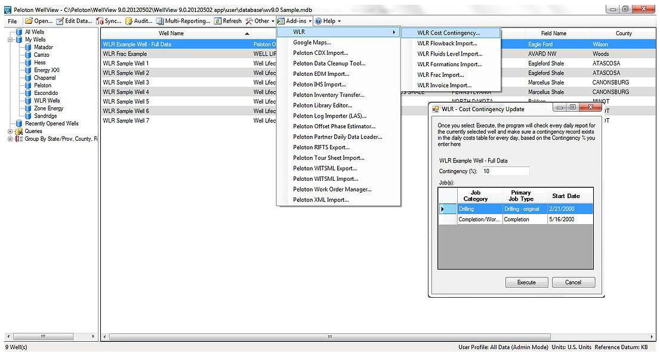Select the Escondido group icon
Screen dimensions: 660x352
pos(28,92)
